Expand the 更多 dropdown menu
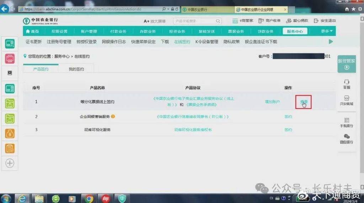The height and width of the screenshot is (203, 364). coord(327,31)
